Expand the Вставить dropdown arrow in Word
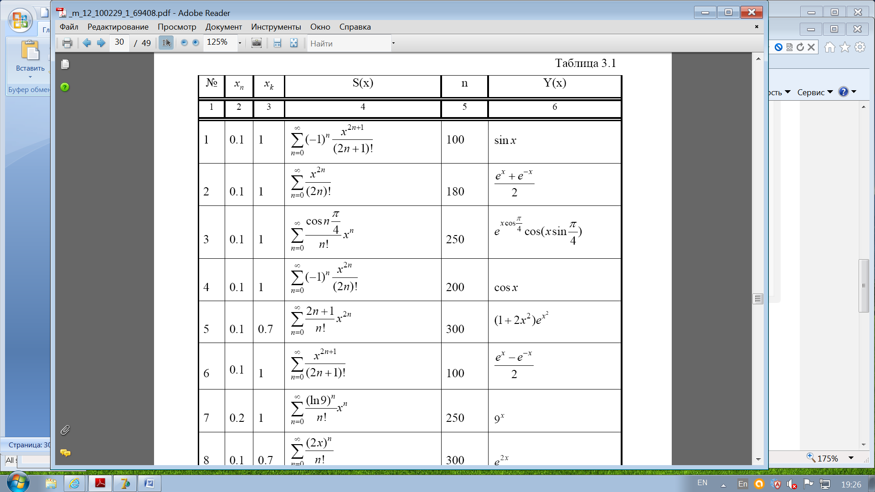The image size is (875, 492). click(30, 77)
